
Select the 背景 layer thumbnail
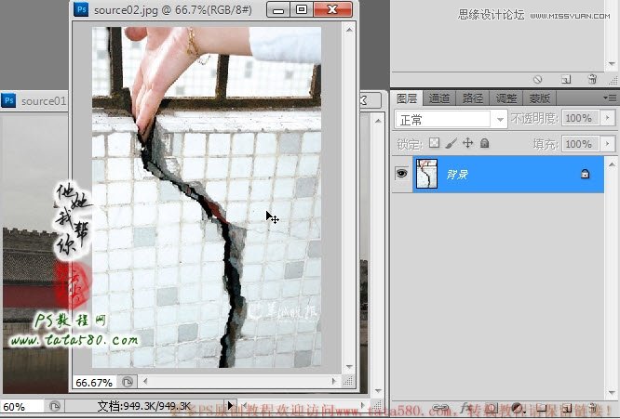click(426, 174)
